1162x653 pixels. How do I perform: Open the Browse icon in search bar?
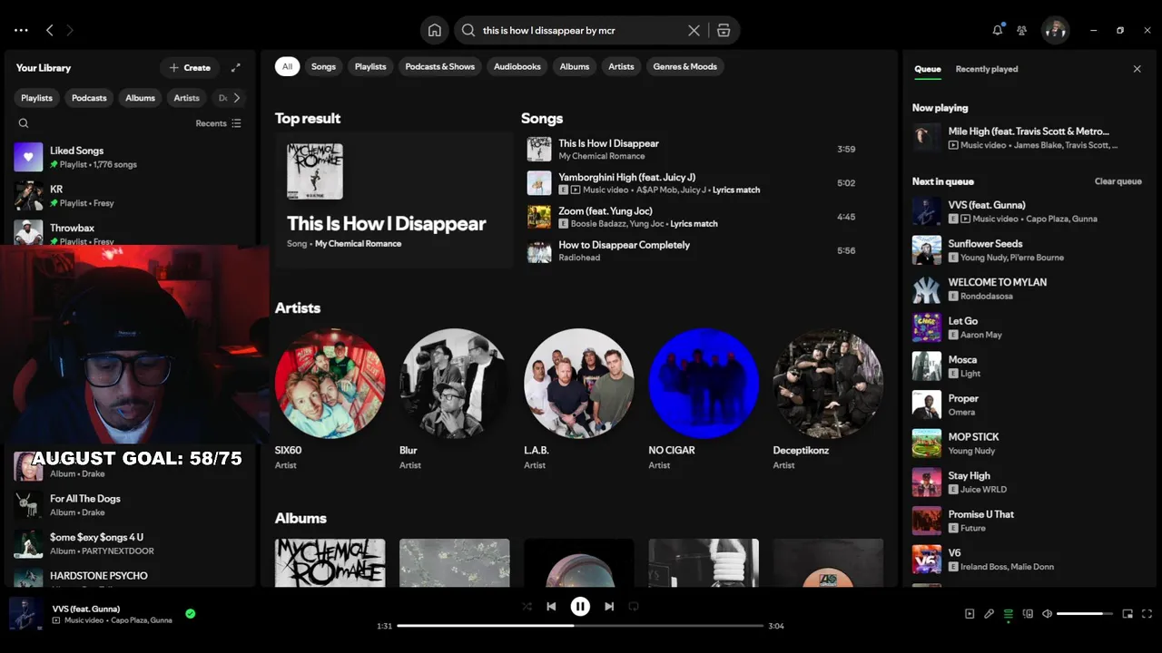(724, 30)
